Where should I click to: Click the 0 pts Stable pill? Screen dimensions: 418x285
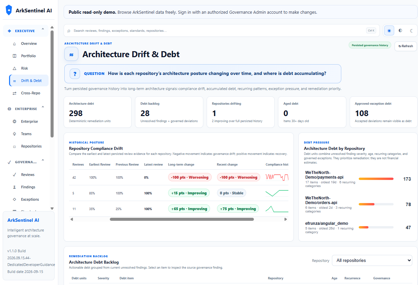231,193
